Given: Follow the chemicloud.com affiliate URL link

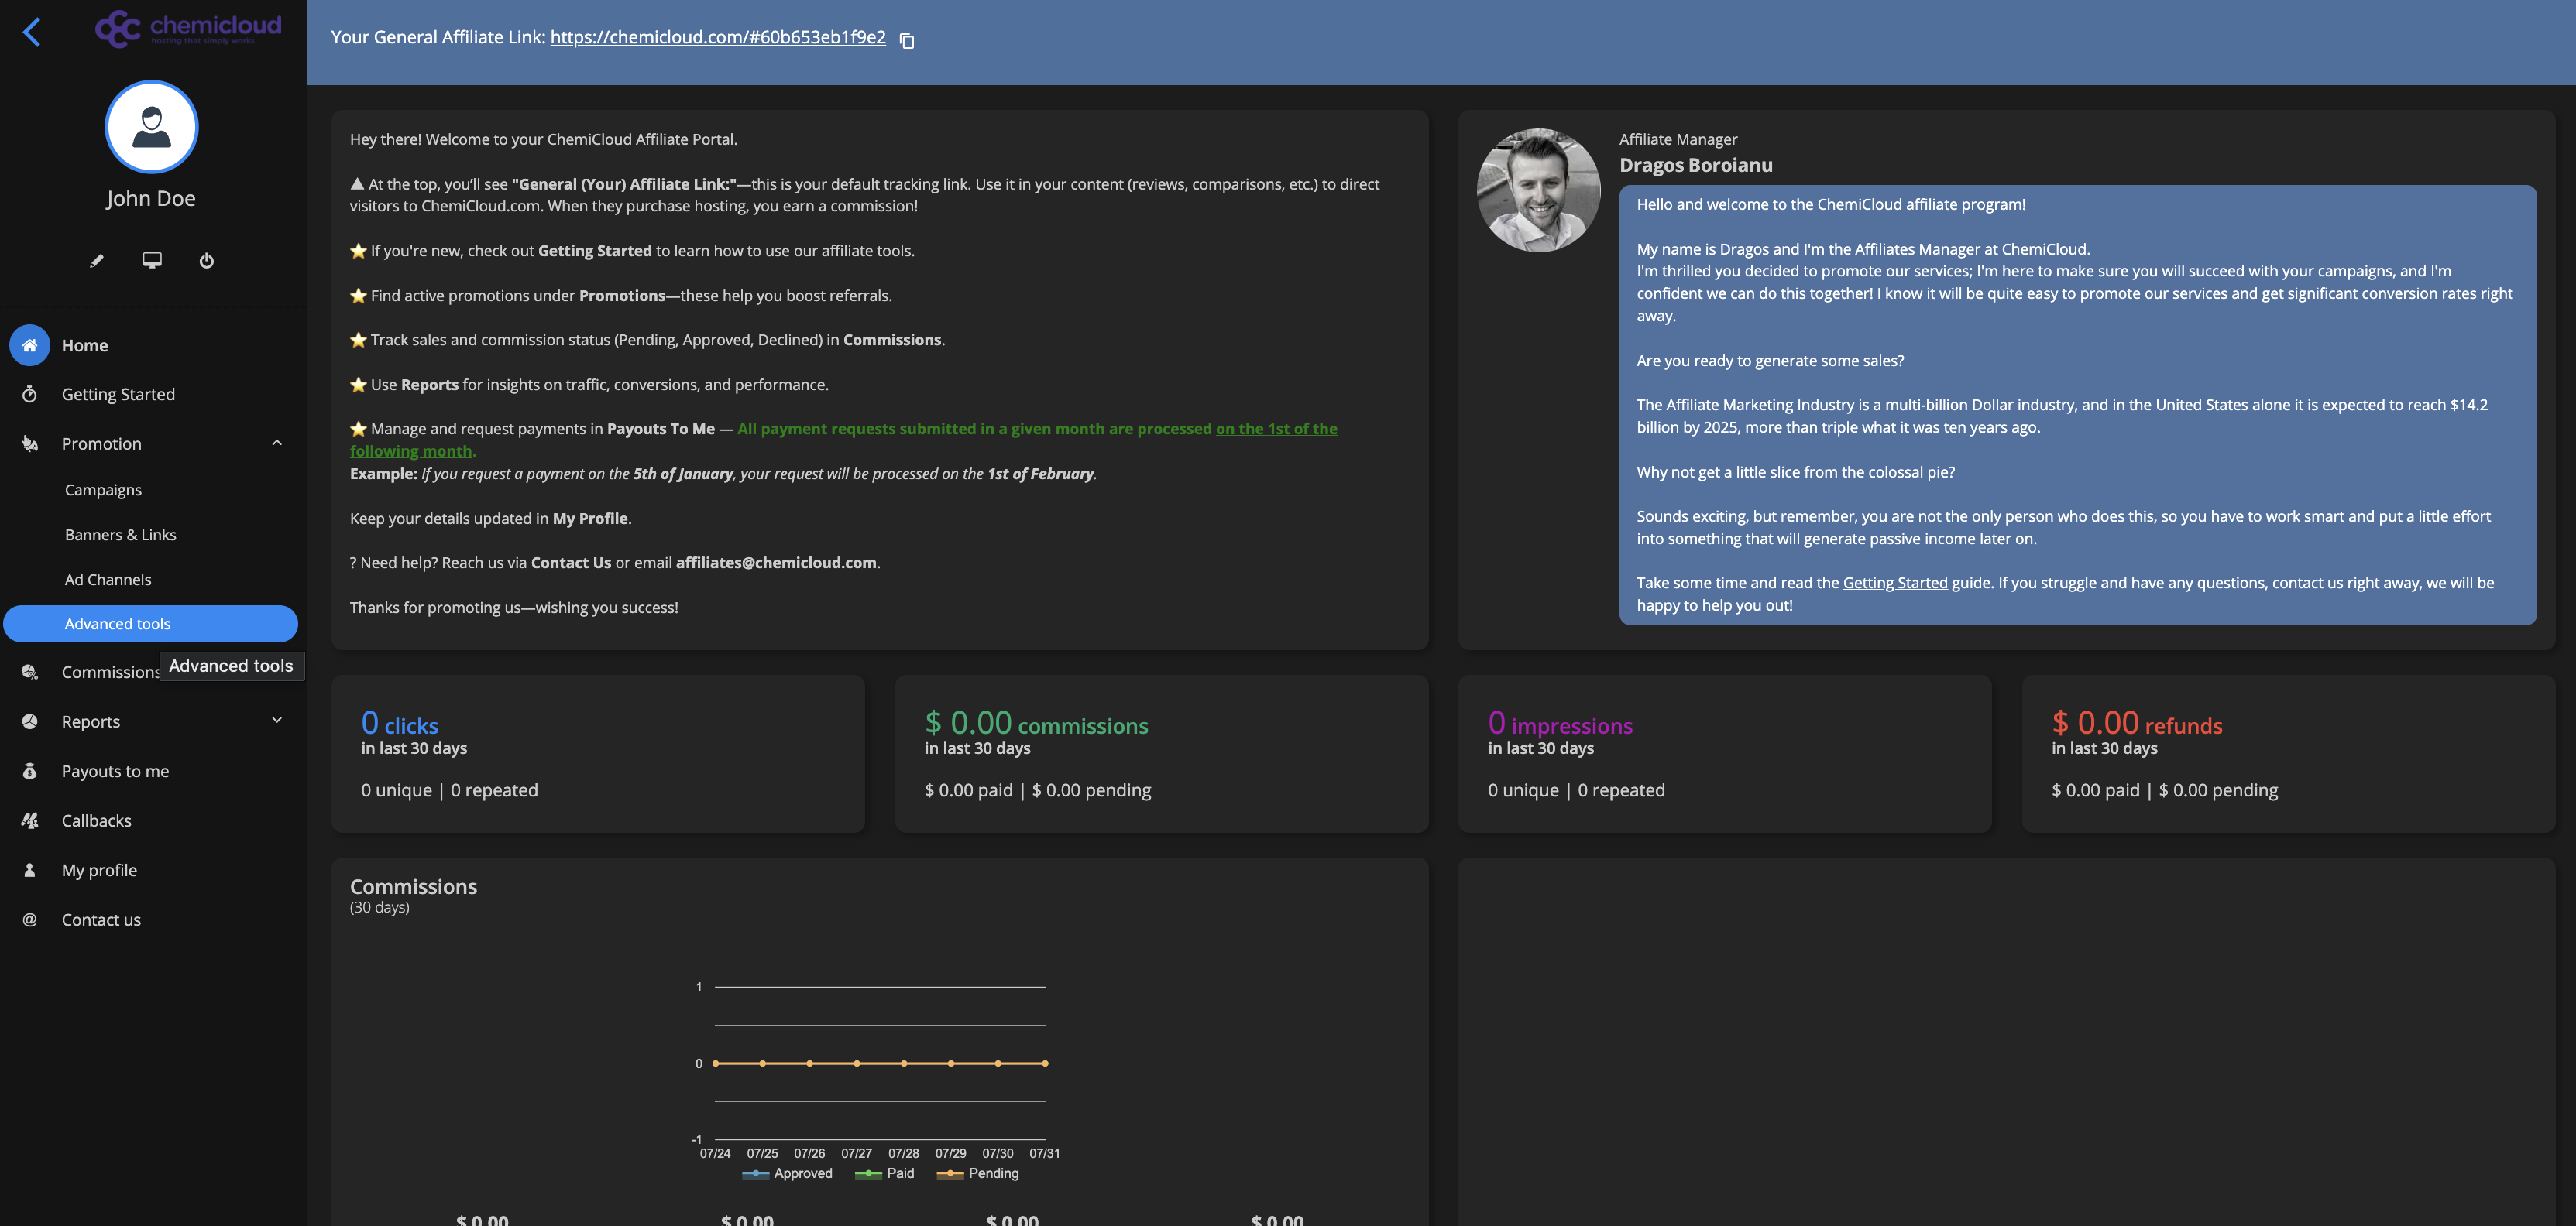Looking at the screenshot, I should (x=718, y=37).
